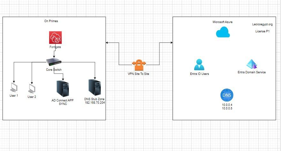Select the Entra Domain Service pyramid icon

(252, 64)
